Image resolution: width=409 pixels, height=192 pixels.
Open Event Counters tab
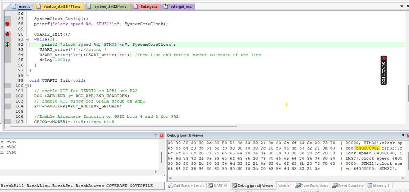coord(348,185)
